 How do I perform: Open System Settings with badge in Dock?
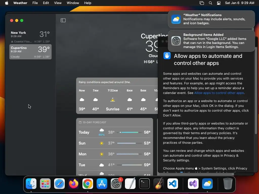(x=116, y=184)
